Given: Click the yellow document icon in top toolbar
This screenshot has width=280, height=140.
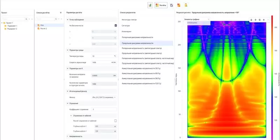Looking at the screenshot, I should click(x=186, y=5).
